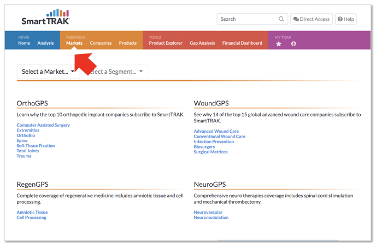Open the Extremities link

coord(28,130)
